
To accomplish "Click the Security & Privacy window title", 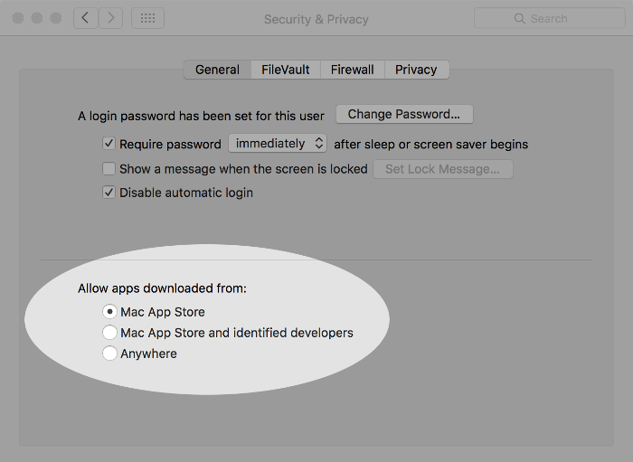I will pos(316,19).
